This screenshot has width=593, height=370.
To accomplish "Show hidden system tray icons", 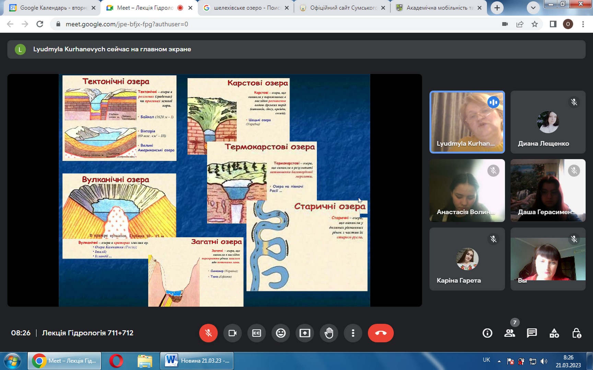I will 499,361.
